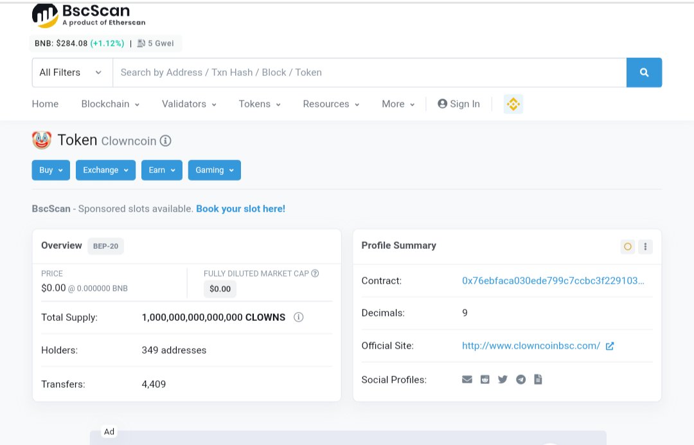Click the Reddit social profile icon

pyautogui.click(x=485, y=379)
